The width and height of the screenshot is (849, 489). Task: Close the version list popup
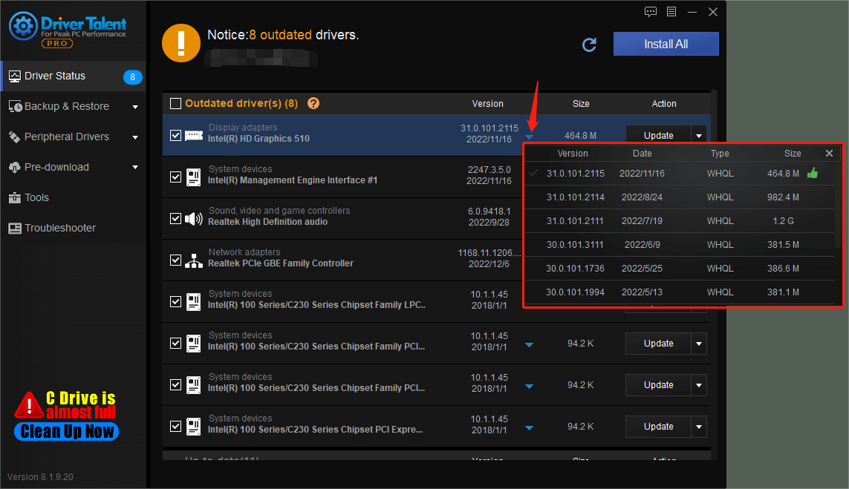tap(829, 154)
